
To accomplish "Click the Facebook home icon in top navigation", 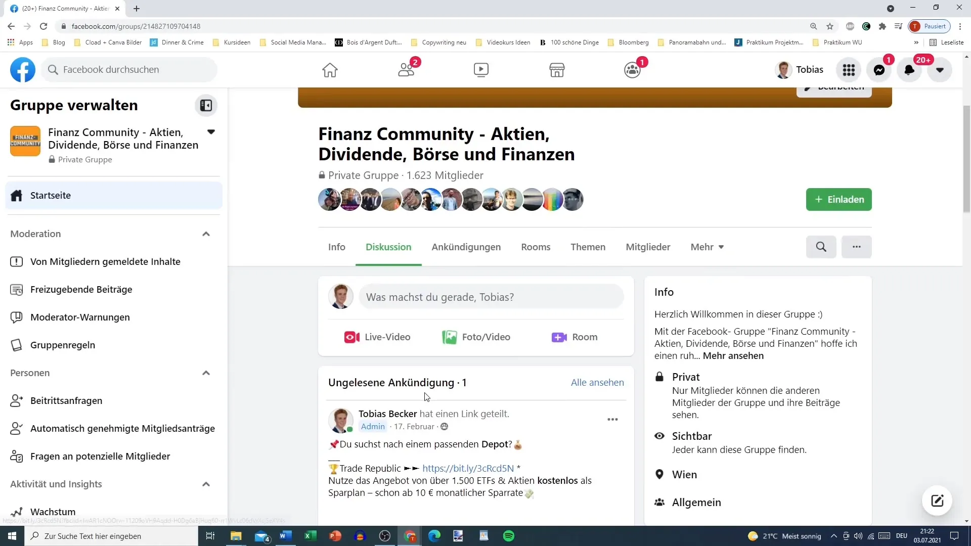I will click(x=330, y=69).
